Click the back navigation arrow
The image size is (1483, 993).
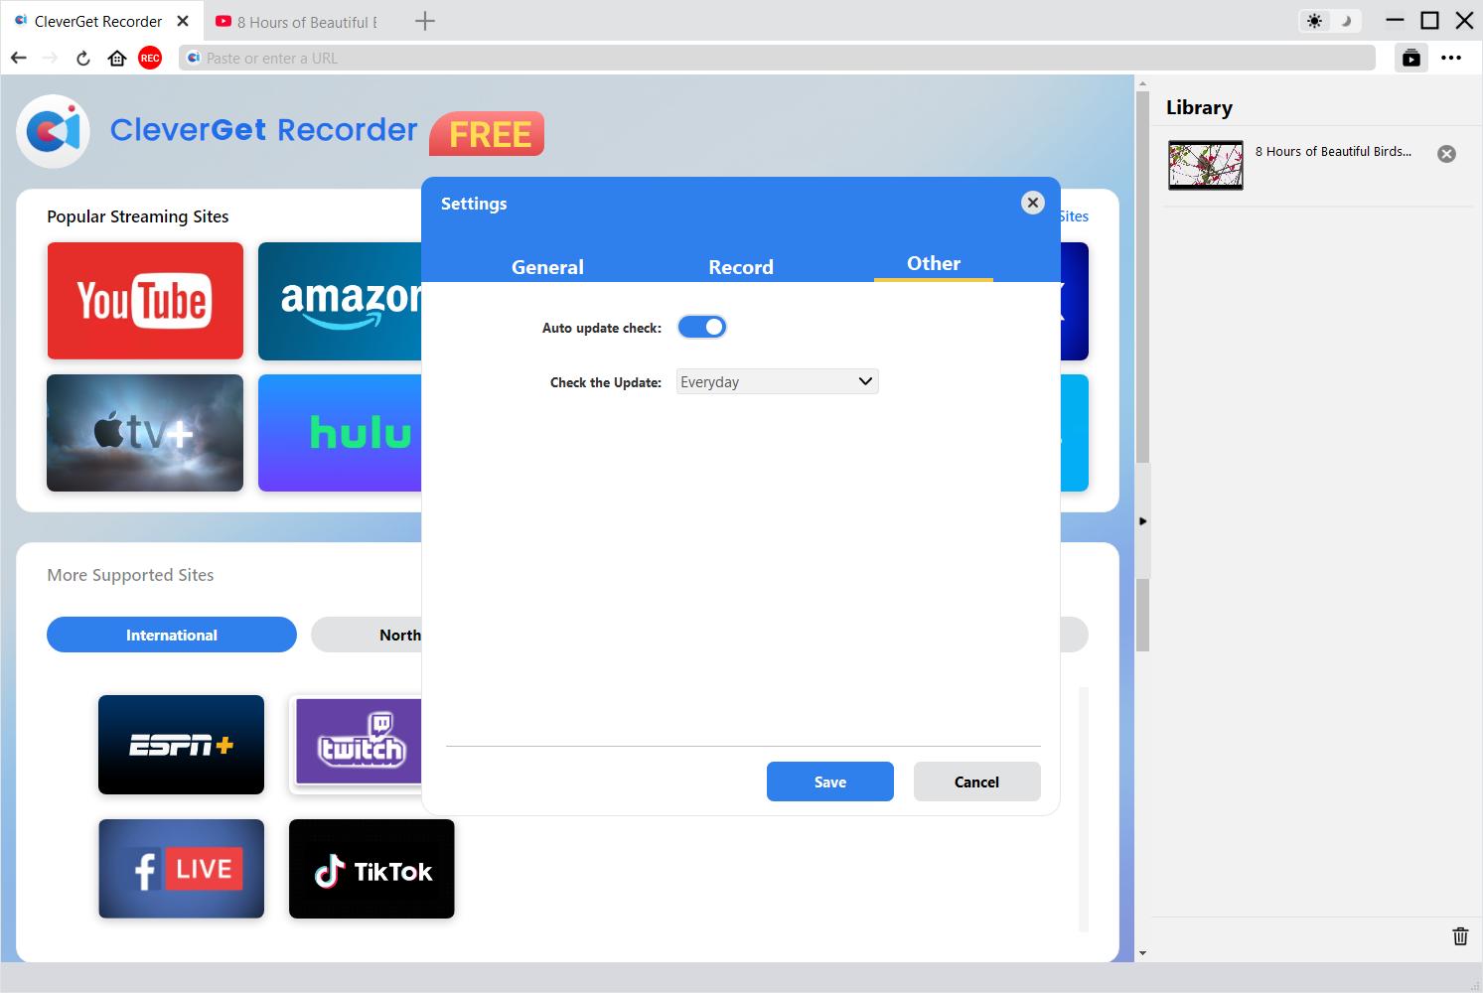(x=18, y=58)
